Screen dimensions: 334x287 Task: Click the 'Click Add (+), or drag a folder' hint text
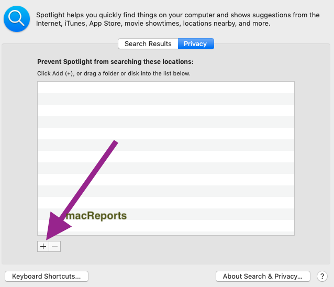pos(114,73)
